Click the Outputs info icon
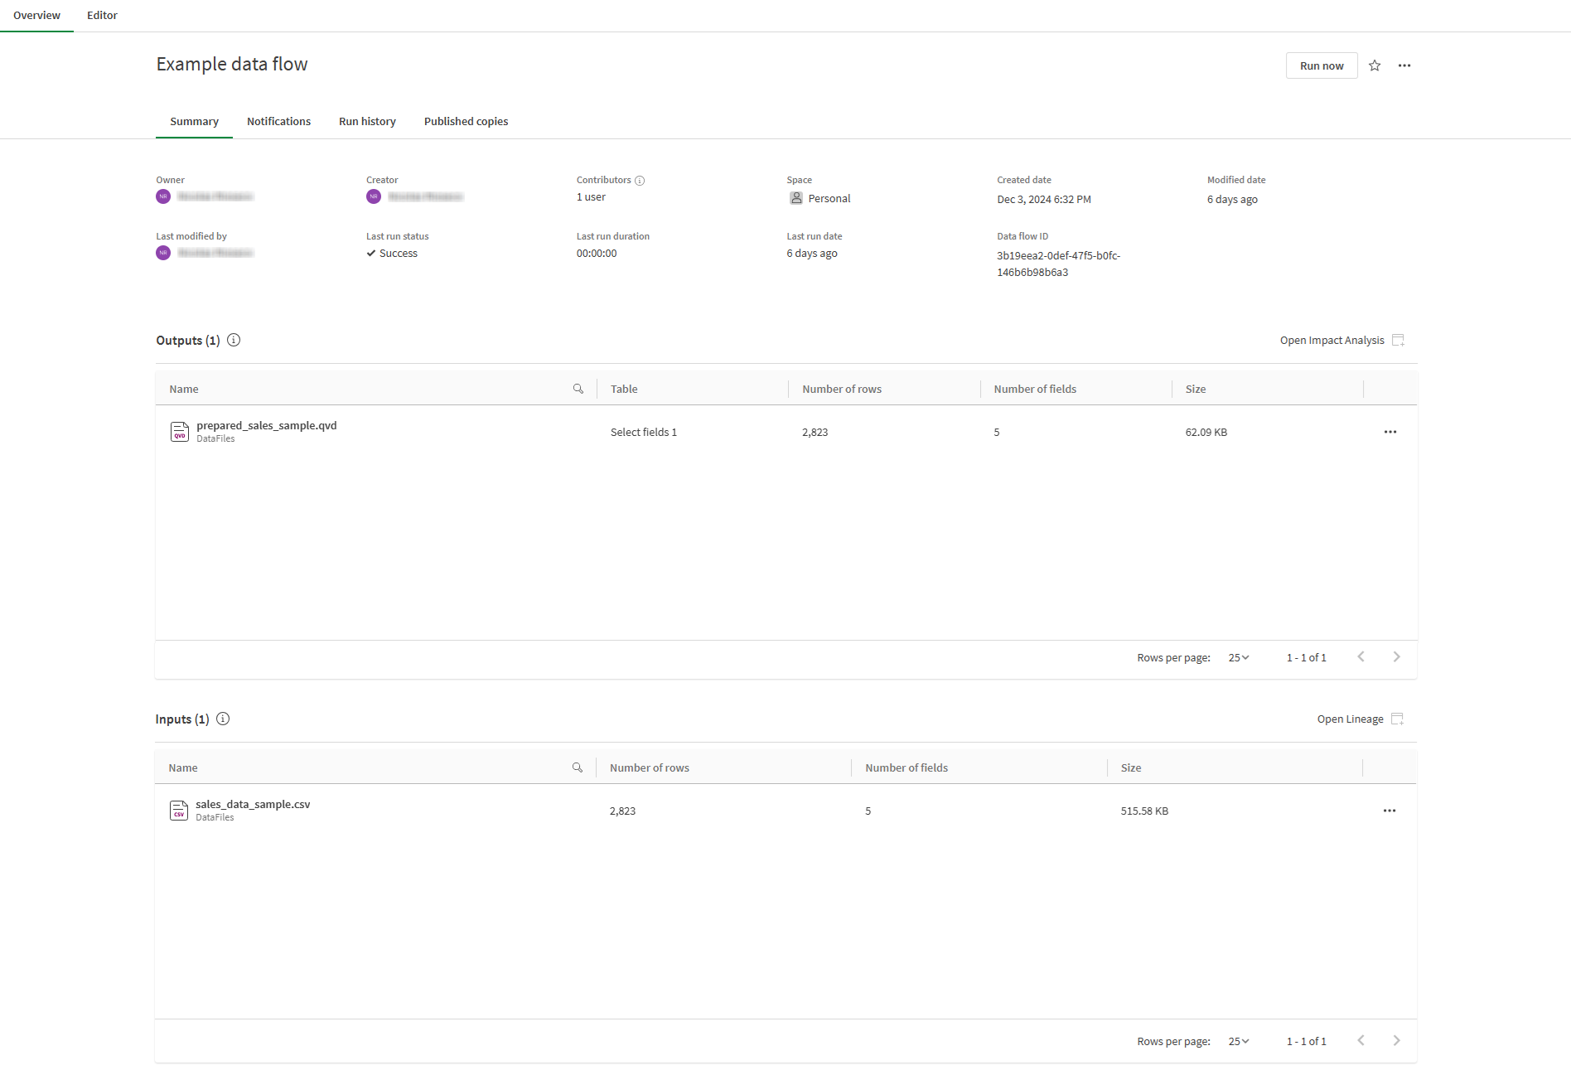 pyautogui.click(x=233, y=340)
